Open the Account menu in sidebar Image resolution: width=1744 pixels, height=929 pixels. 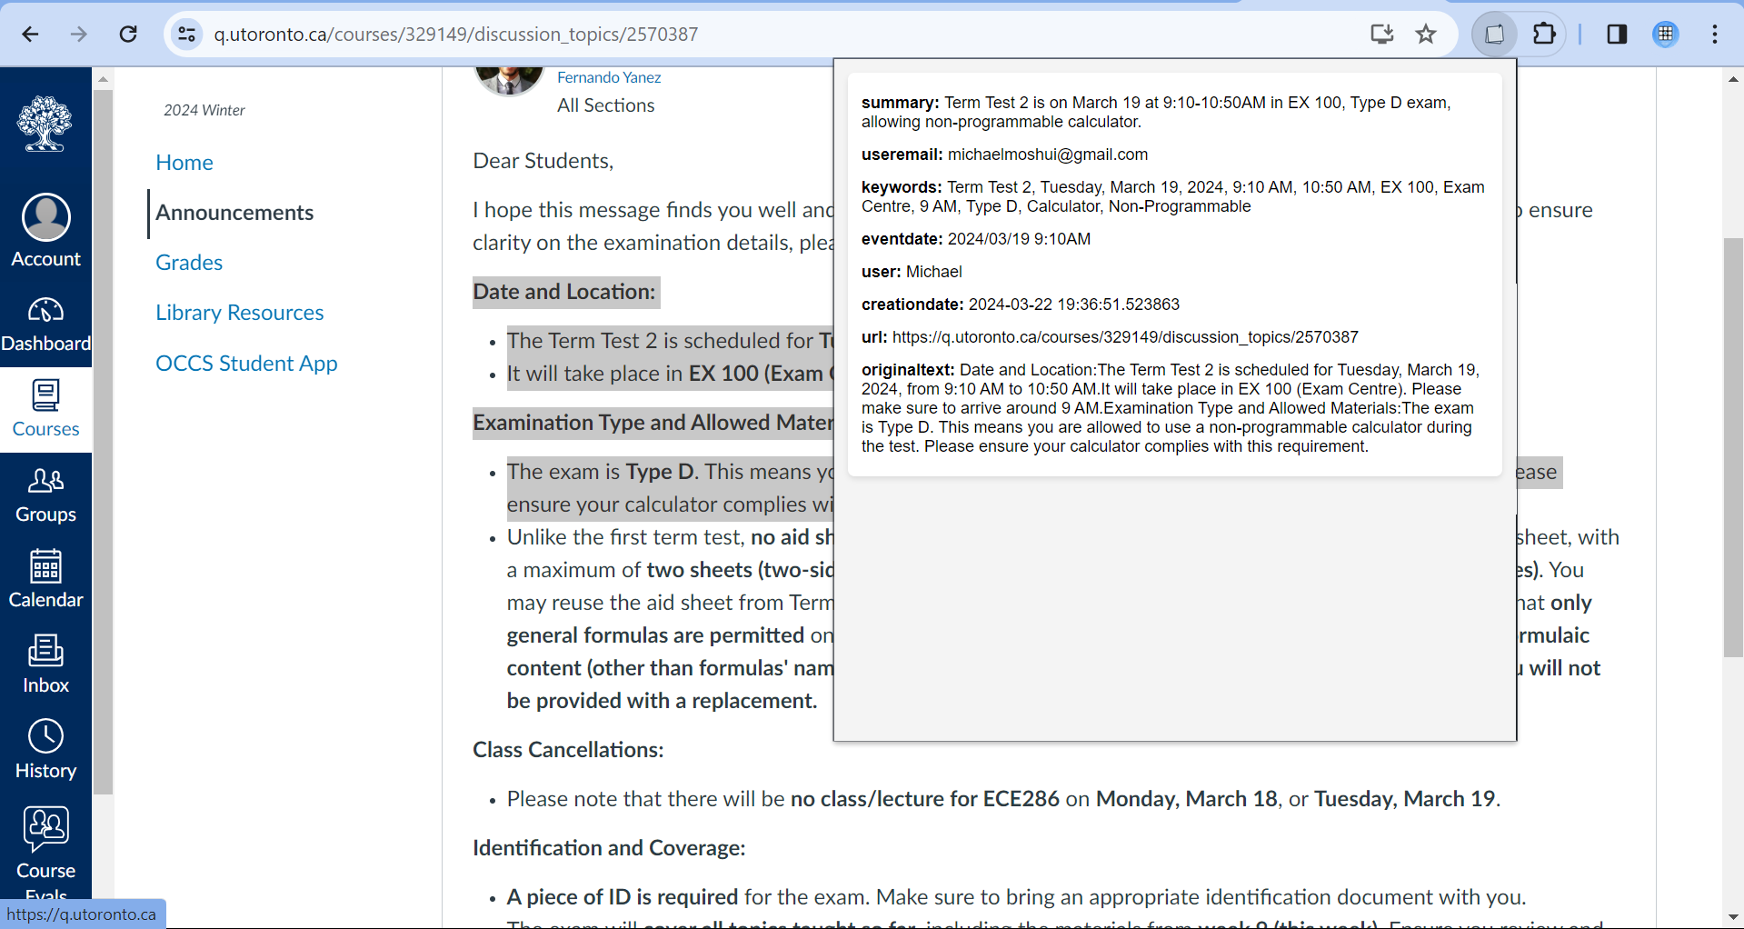pyautogui.click(x=45, y=231)
